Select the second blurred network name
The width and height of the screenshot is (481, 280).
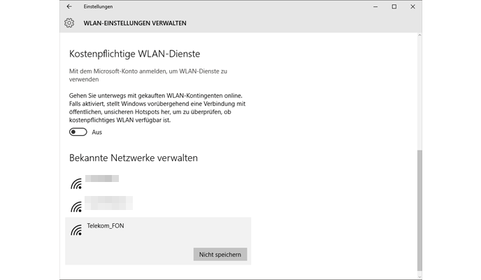pyautogui.click(x=108, y=203)
